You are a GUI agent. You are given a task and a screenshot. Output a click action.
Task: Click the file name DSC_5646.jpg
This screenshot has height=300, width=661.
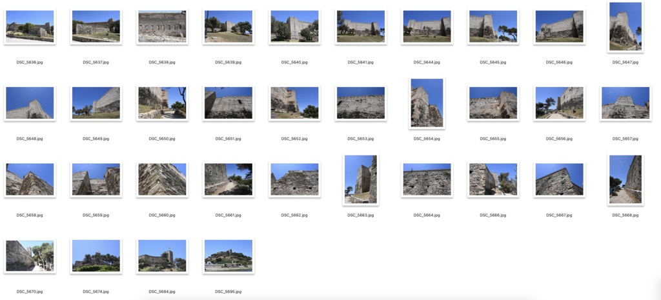(560, 63)
